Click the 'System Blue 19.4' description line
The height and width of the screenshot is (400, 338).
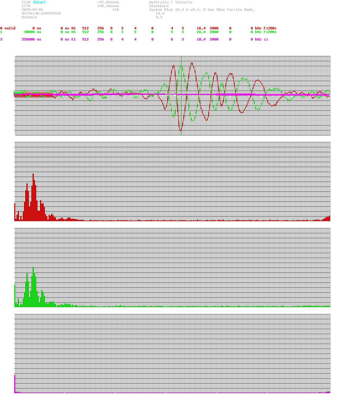(x=202, y=10)
